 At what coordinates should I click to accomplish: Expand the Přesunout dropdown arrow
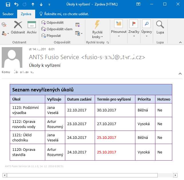coord(119,36)
